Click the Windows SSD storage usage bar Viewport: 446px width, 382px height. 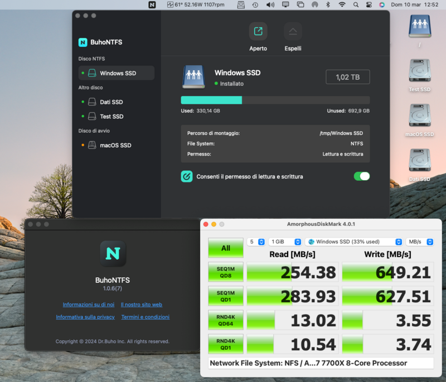(275, 100)
